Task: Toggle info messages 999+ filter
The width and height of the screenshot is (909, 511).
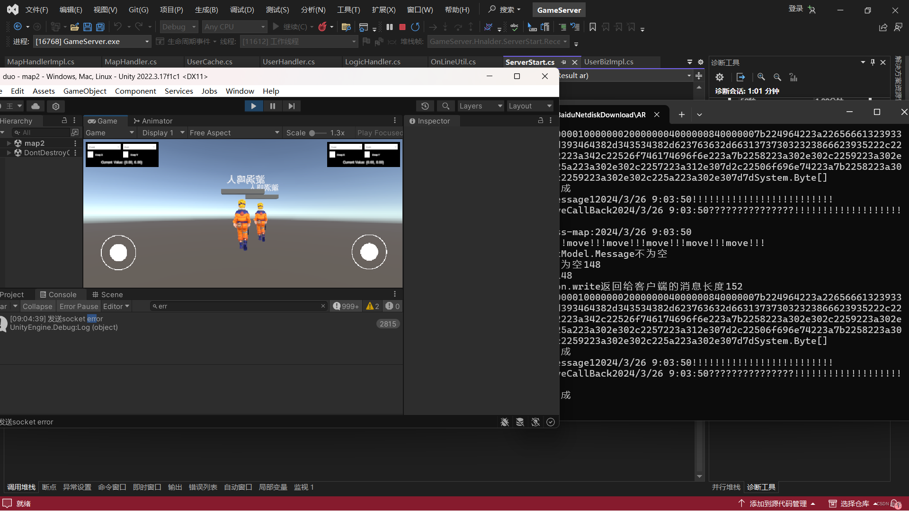Action: (x=346, y=306)
